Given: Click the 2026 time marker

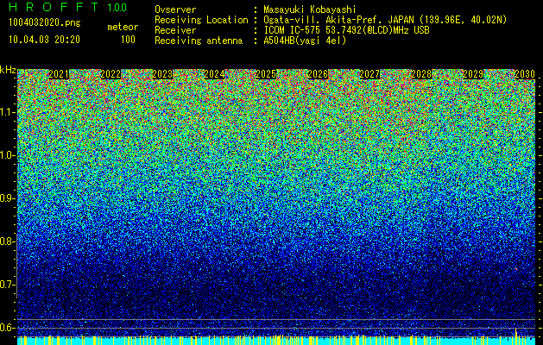Looking at the screenshot, I should [x=318, y=74].
